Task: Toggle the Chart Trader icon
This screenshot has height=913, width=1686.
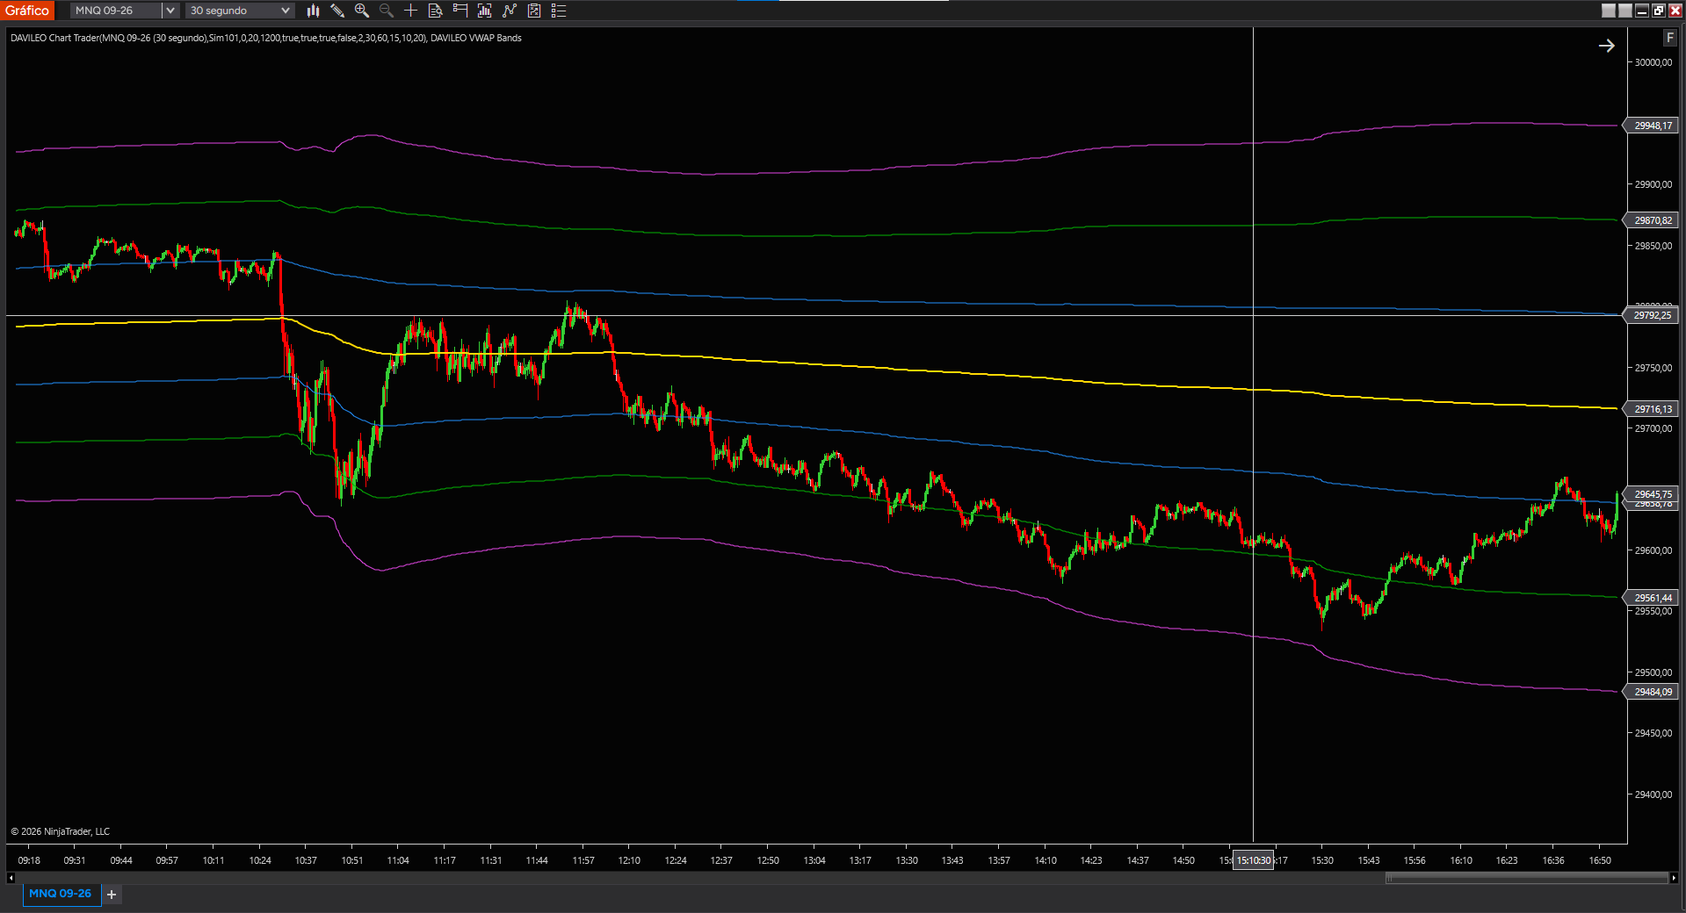Action: click(459, 11)
